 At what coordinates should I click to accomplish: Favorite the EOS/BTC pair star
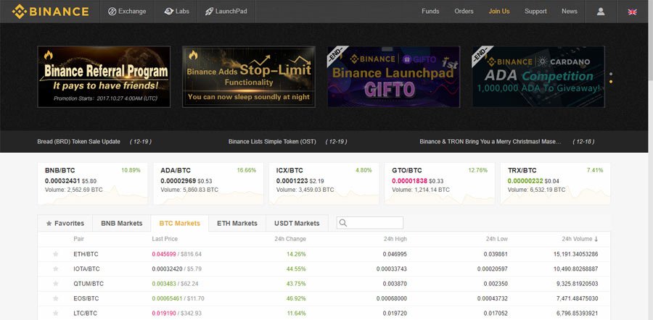(55, 298)
